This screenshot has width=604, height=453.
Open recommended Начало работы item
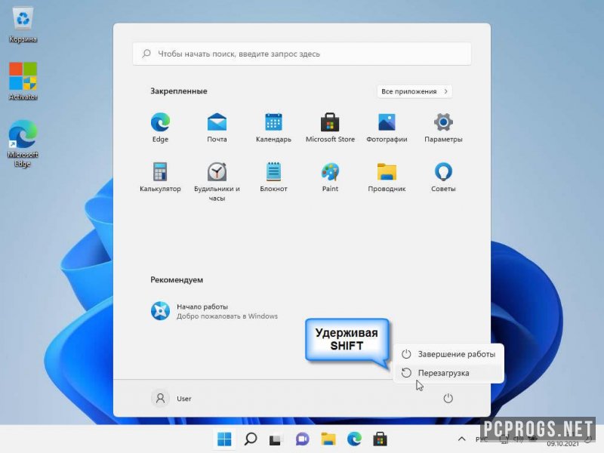click(x=214, y=311)
